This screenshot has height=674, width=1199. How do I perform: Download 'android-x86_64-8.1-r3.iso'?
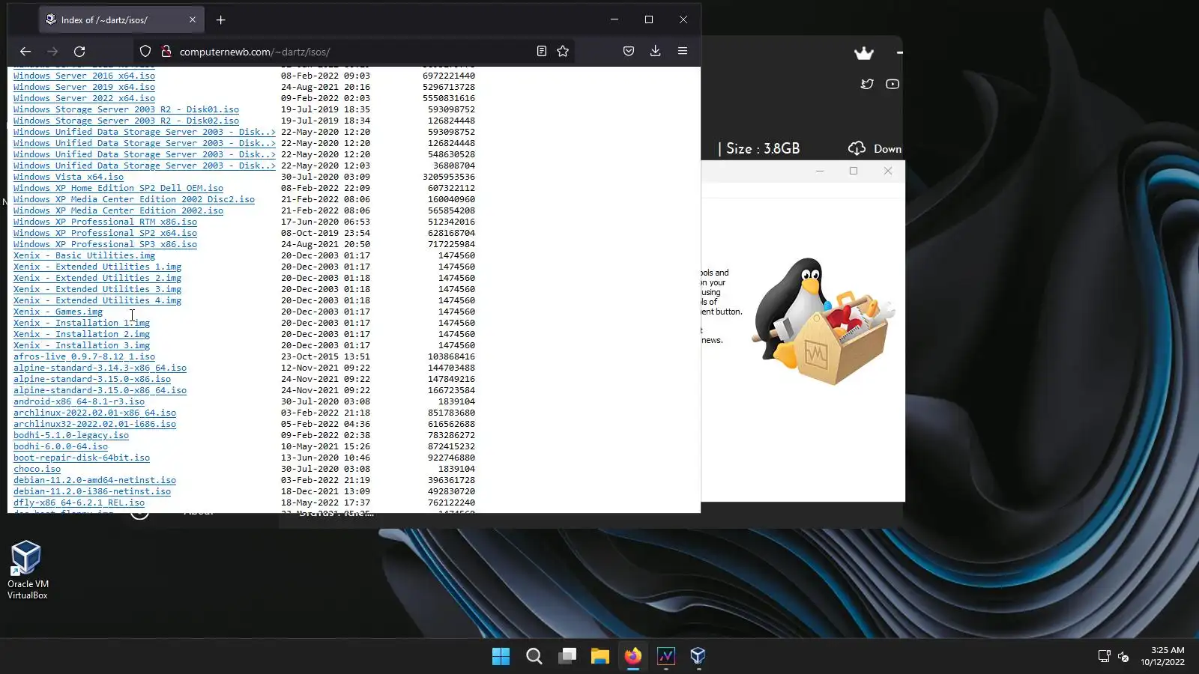coord(79,401)
